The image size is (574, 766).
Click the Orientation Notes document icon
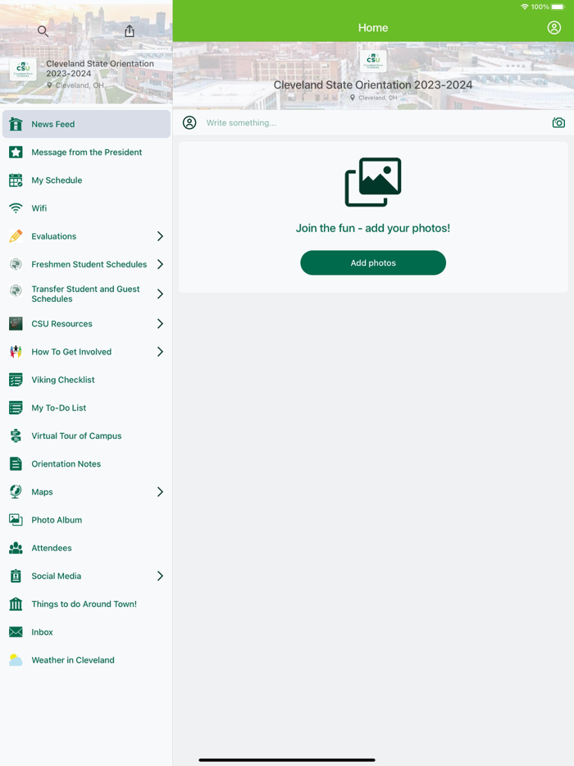pos(16,463)
